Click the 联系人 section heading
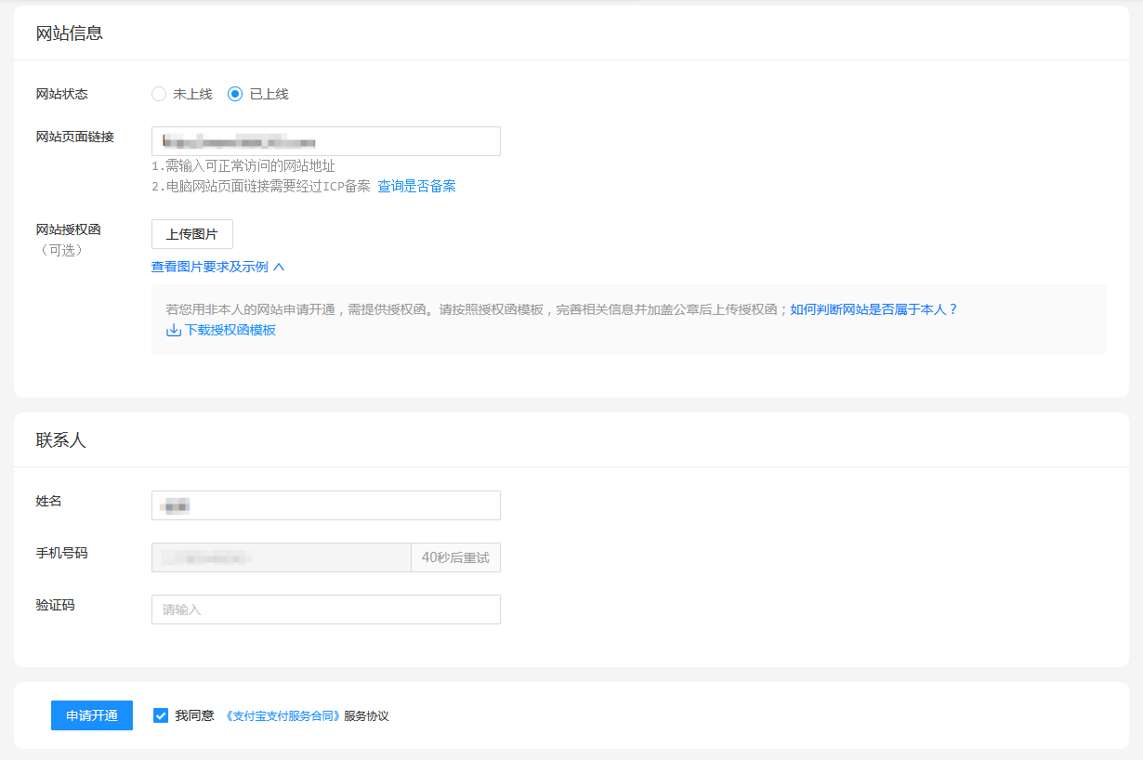1143x760 pixels. coord(60,440)
